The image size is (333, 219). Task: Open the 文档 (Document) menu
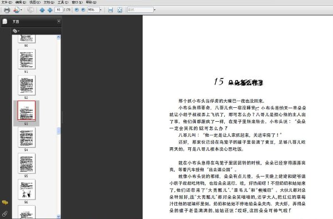[x=49, y=2]
